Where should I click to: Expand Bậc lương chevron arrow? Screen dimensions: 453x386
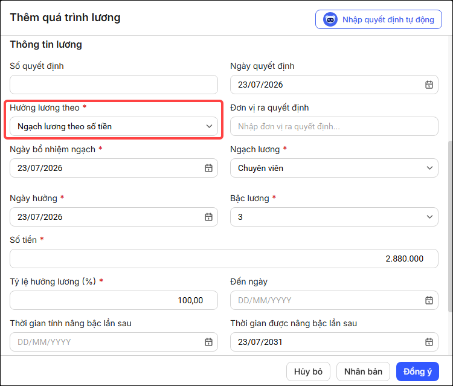[x=429, y=217]
